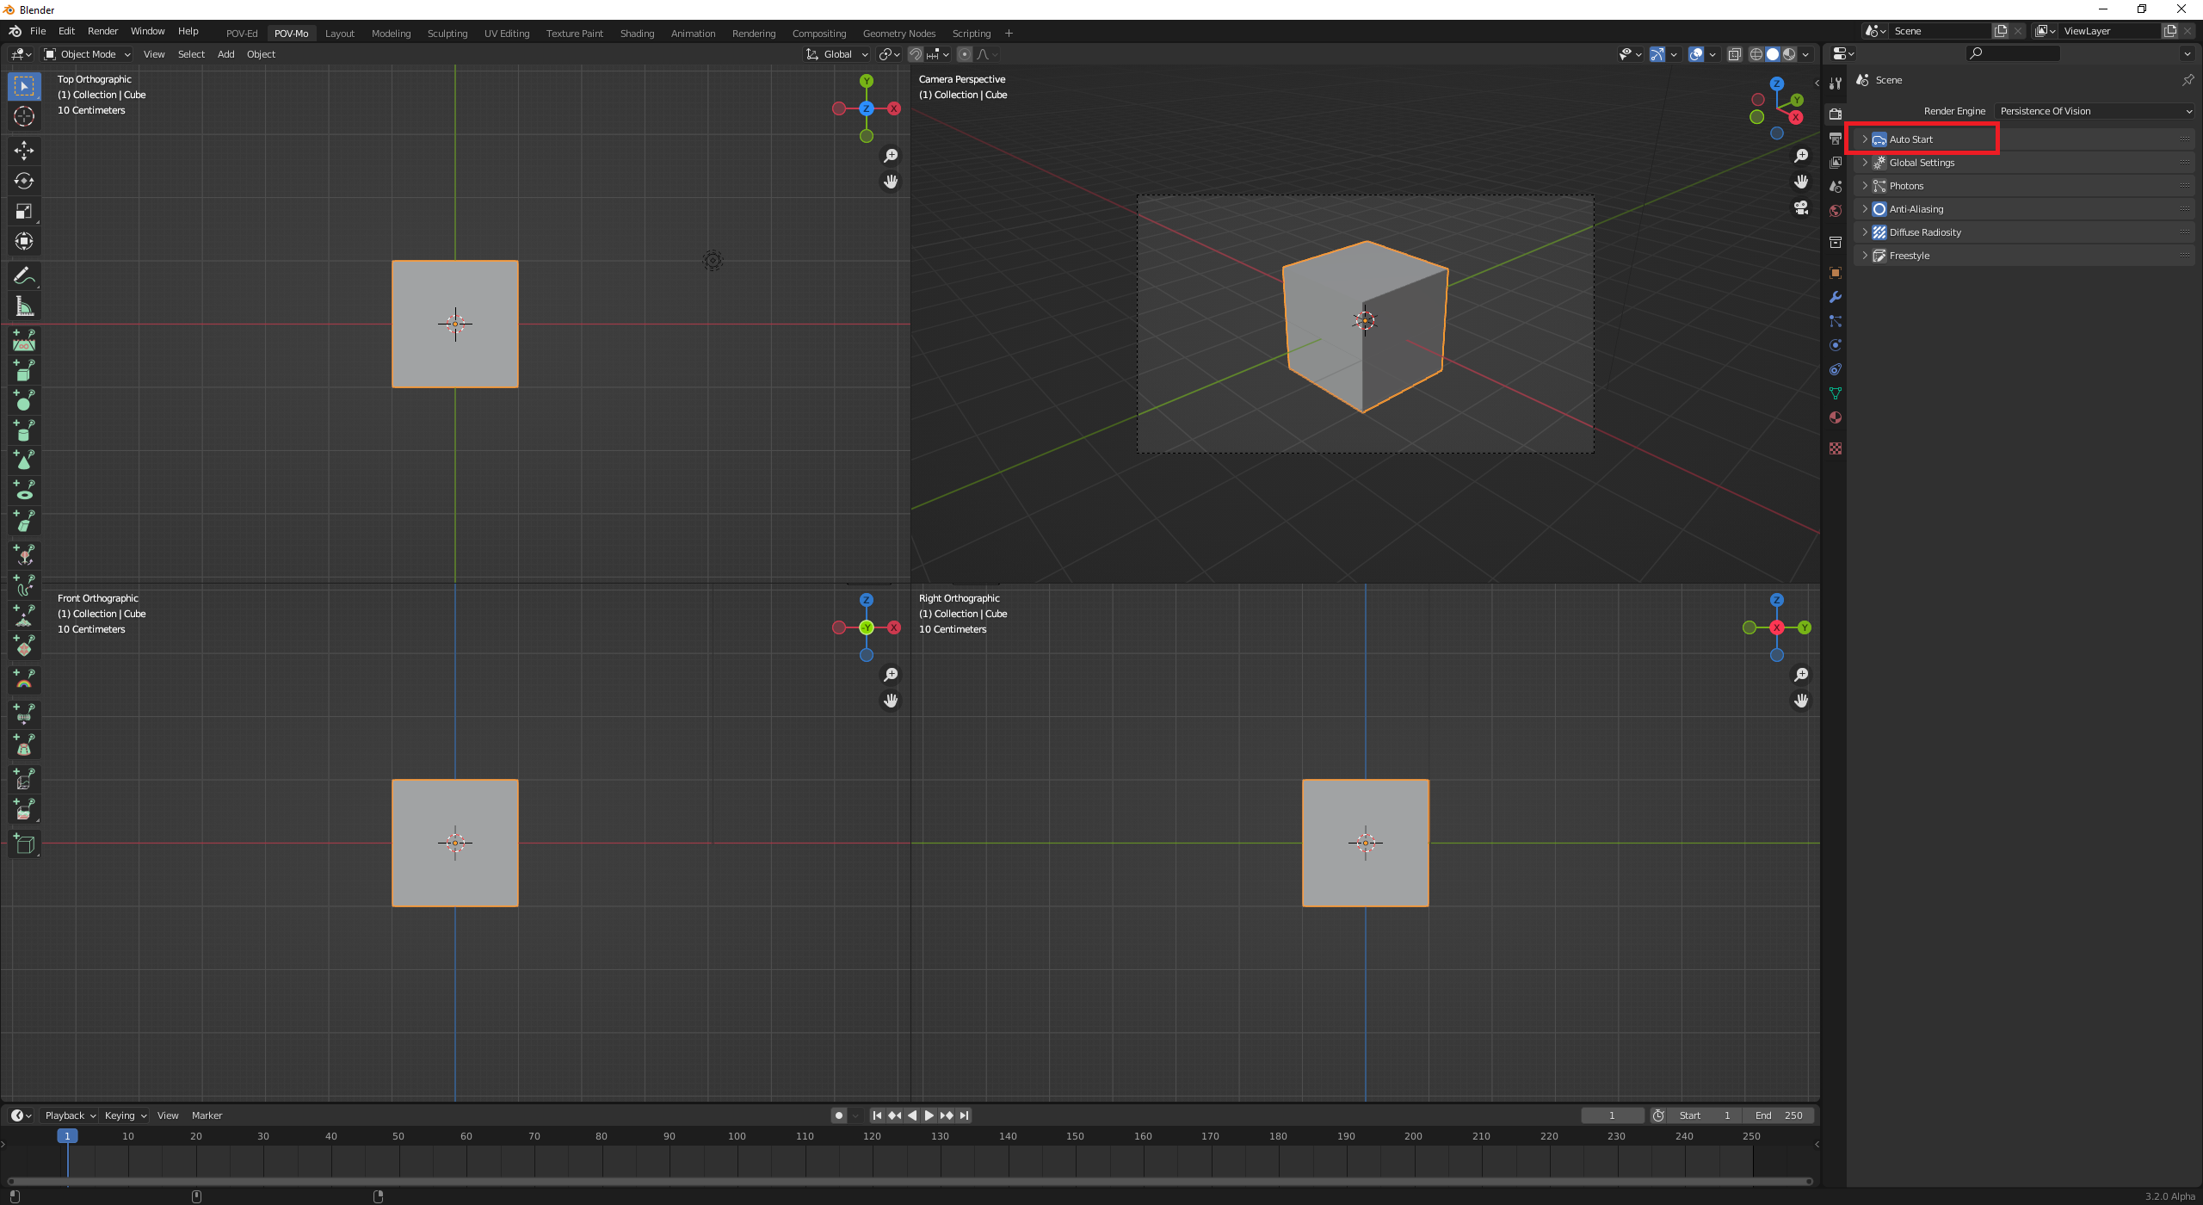Select the Measure tool

click(x=24, y=306)
